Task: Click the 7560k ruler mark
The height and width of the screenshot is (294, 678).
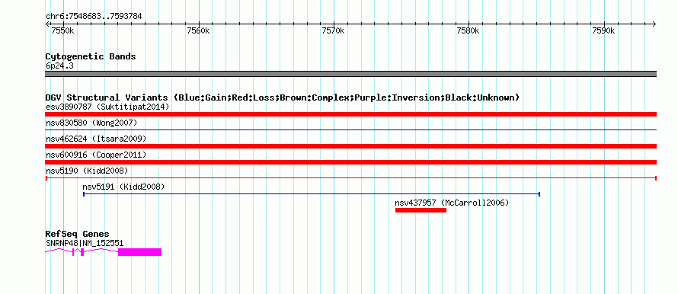Action: coord(198,31)
